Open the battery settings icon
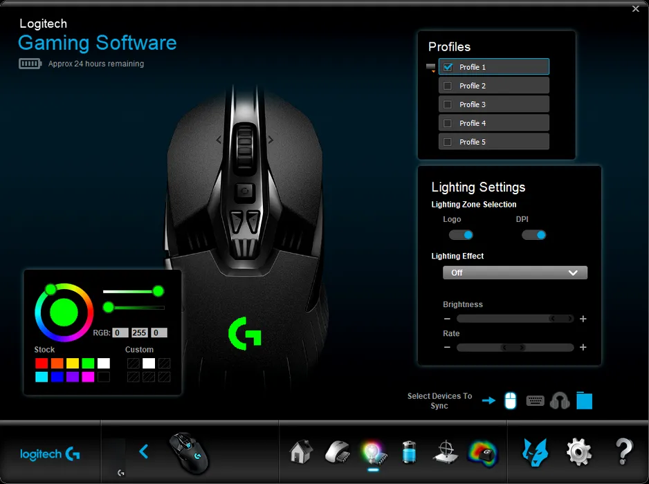 409,452
